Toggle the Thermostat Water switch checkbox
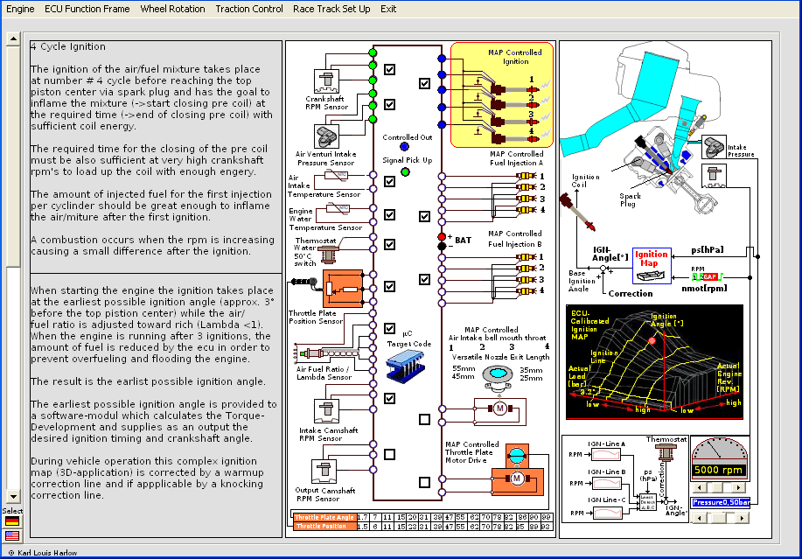This screenshot has width=802, height=559. [390, 244]
